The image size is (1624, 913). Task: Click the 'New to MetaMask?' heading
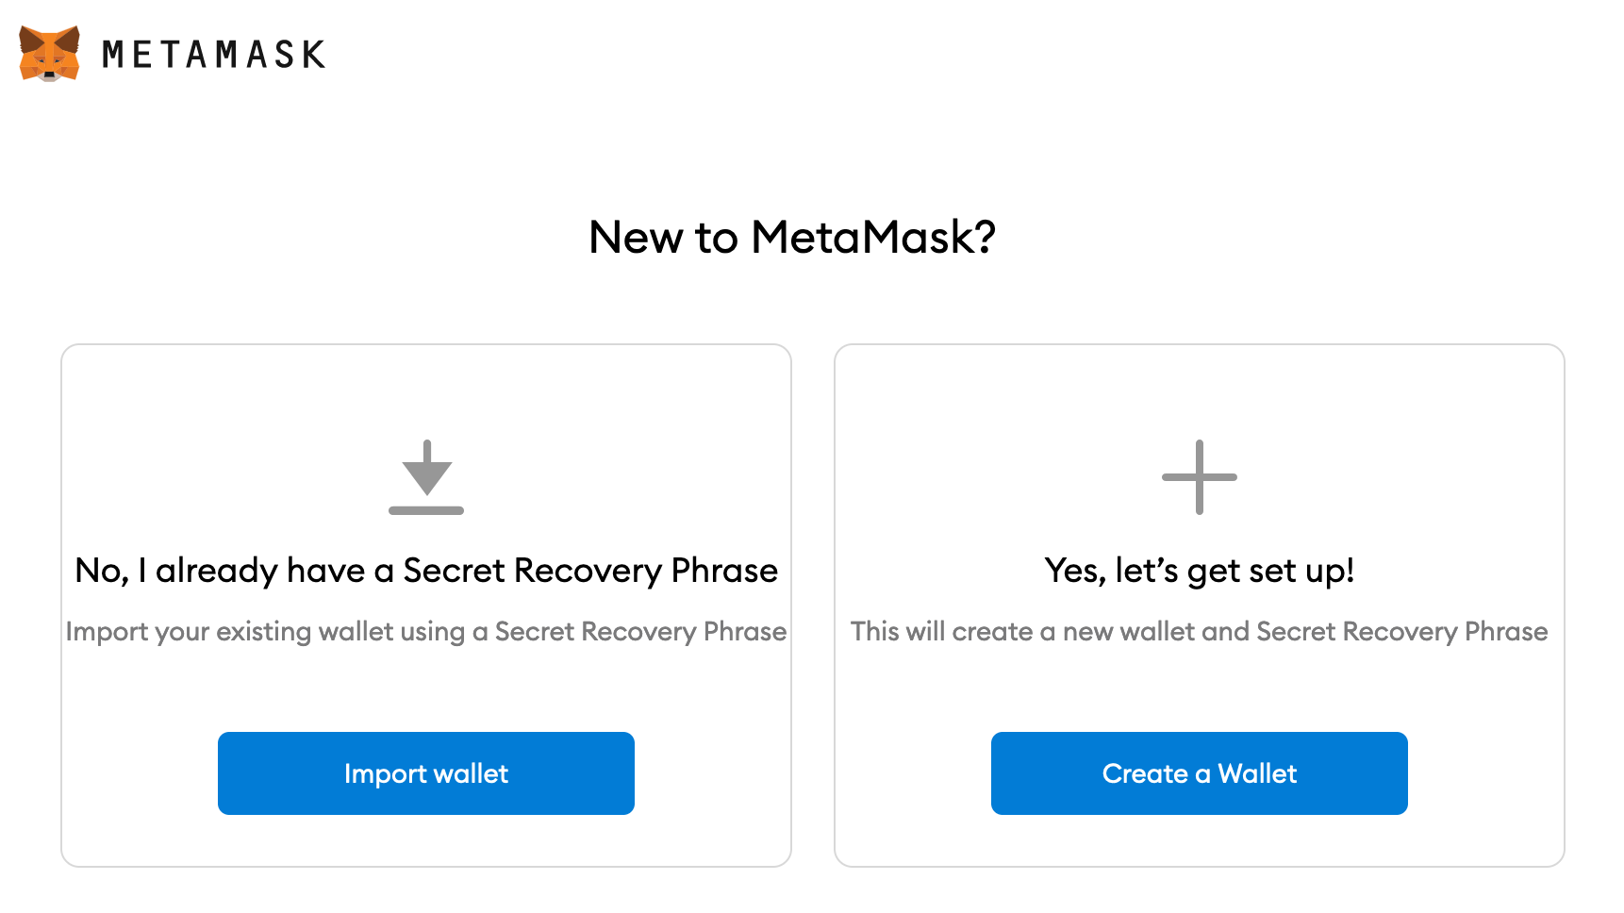pos(792,238)
